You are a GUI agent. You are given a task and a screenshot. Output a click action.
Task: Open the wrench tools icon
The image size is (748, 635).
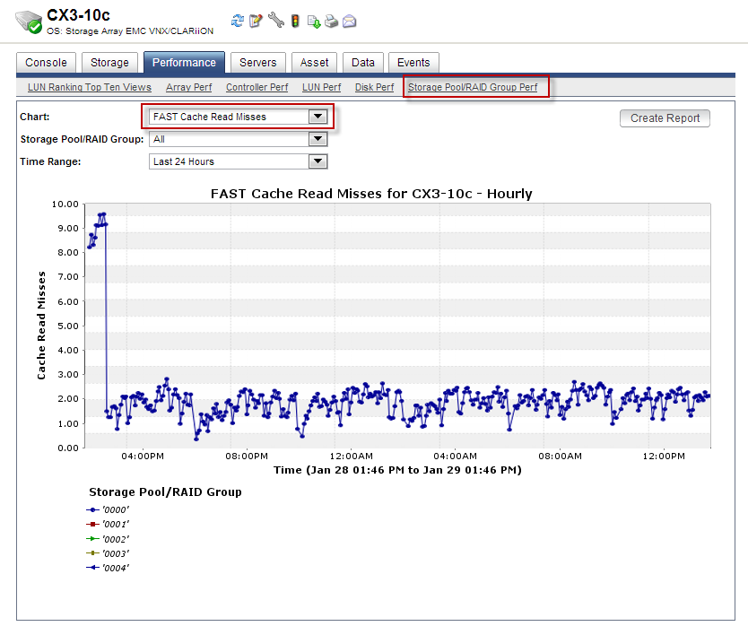[x=275, y=20]
